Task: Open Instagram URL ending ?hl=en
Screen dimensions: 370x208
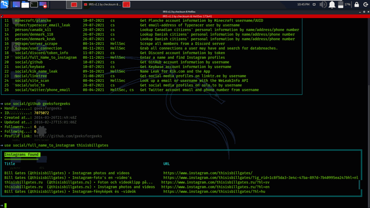Action: pyautogui.click(x=215, y=187)
